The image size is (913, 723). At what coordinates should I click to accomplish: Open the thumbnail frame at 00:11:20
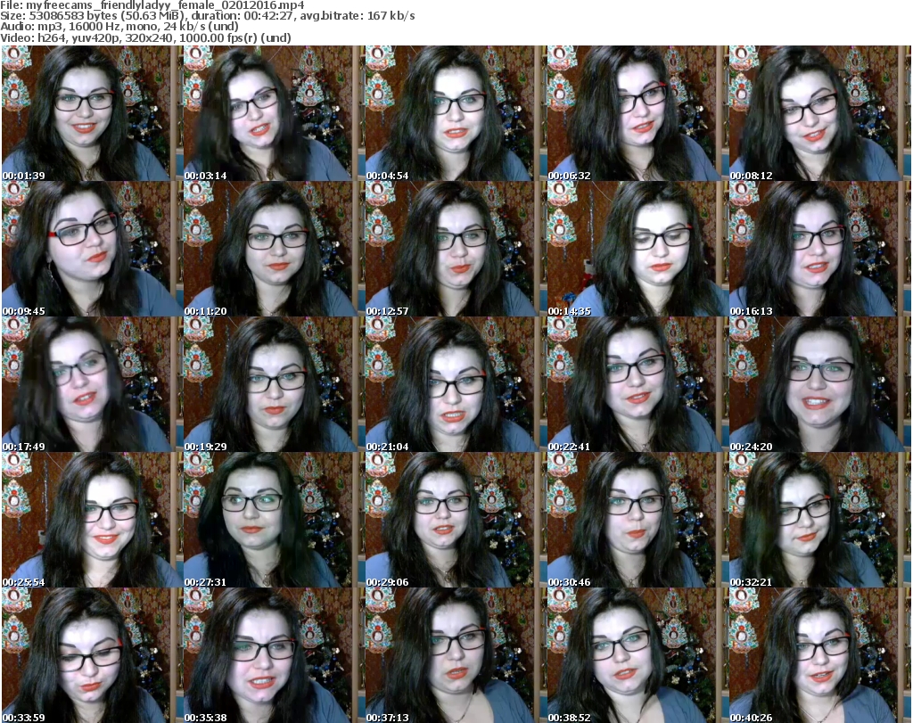[x=274, y=249]
